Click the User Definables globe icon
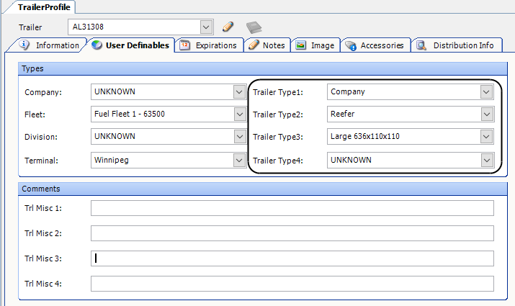Screen dimensions: 515x306 [x=97, y=45]
